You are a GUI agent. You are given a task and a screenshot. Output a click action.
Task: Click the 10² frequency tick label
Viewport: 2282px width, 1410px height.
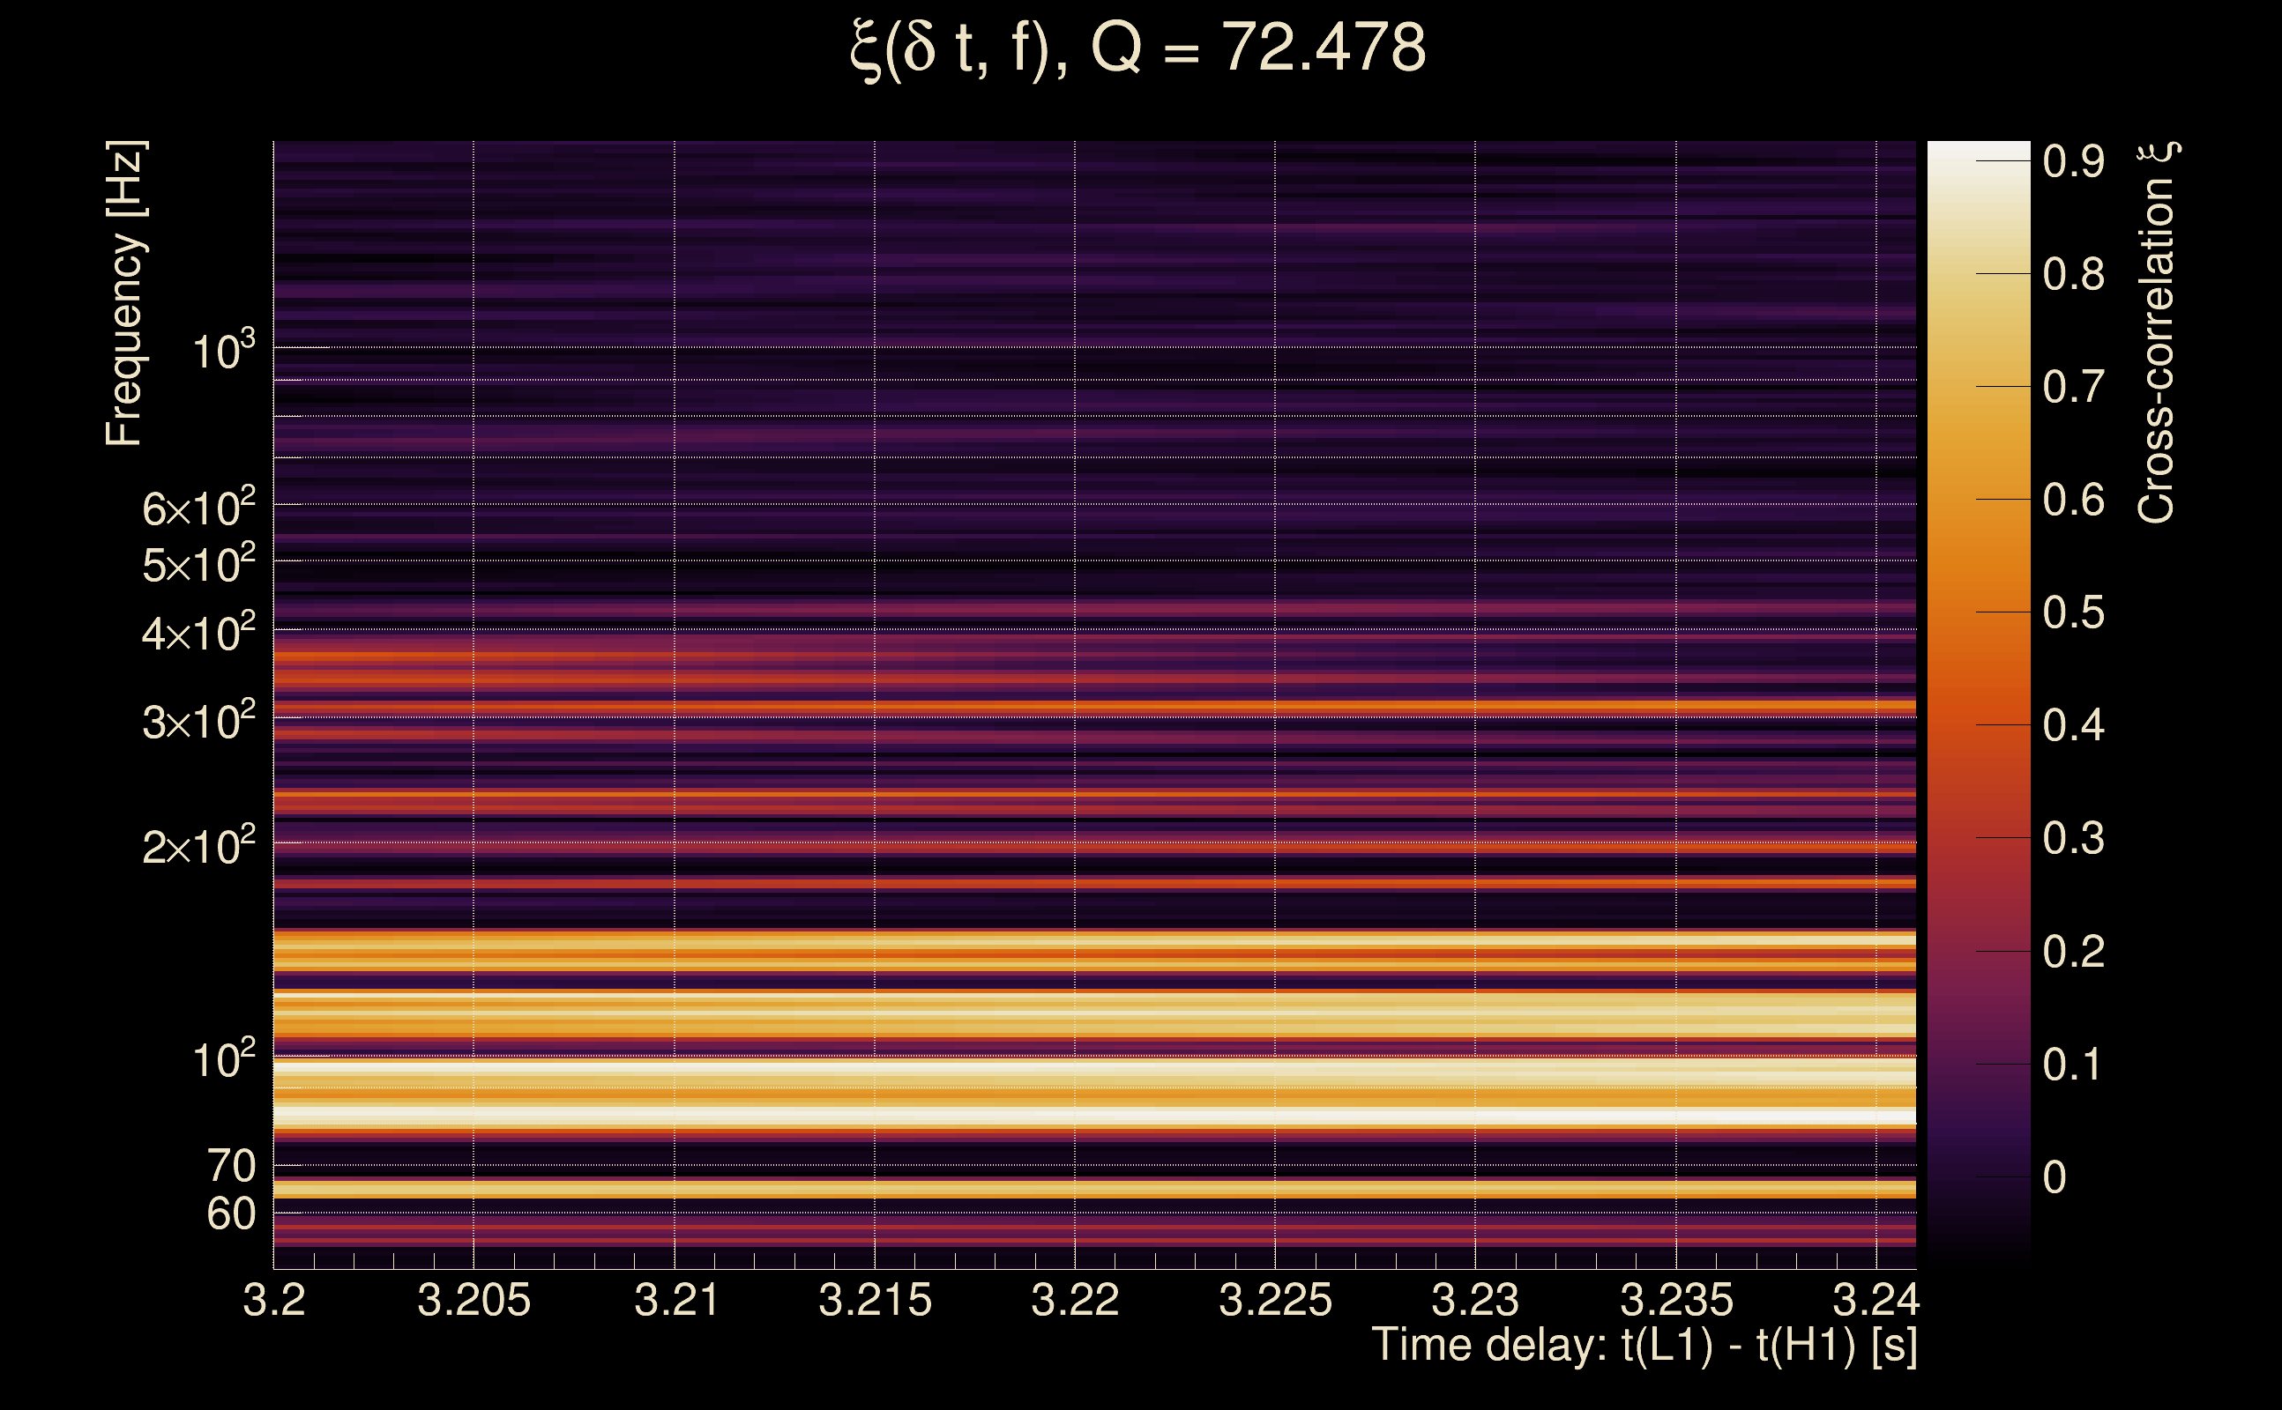coord(223,1060)
